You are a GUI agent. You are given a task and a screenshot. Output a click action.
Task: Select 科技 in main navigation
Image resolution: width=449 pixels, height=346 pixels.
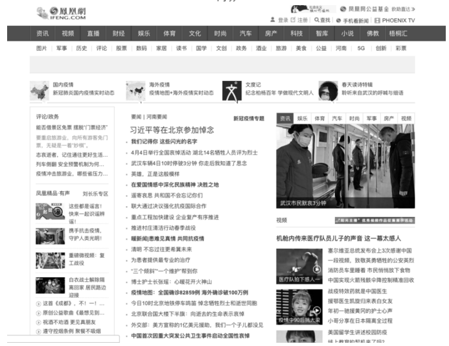coord(297,34)
